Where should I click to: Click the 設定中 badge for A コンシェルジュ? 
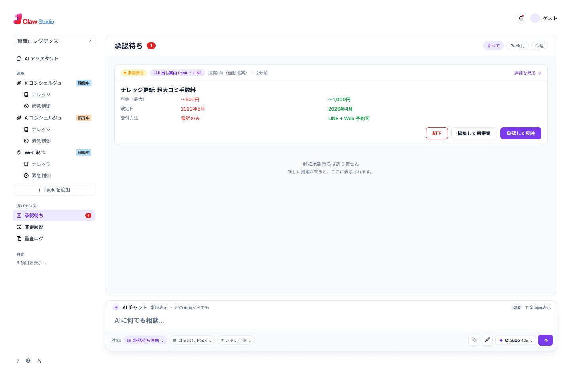point(84,118)
